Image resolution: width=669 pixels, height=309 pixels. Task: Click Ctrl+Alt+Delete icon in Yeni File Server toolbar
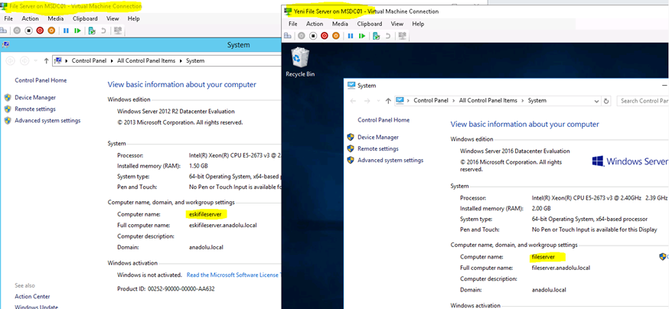pyautogui.click(x=288, y=36)
